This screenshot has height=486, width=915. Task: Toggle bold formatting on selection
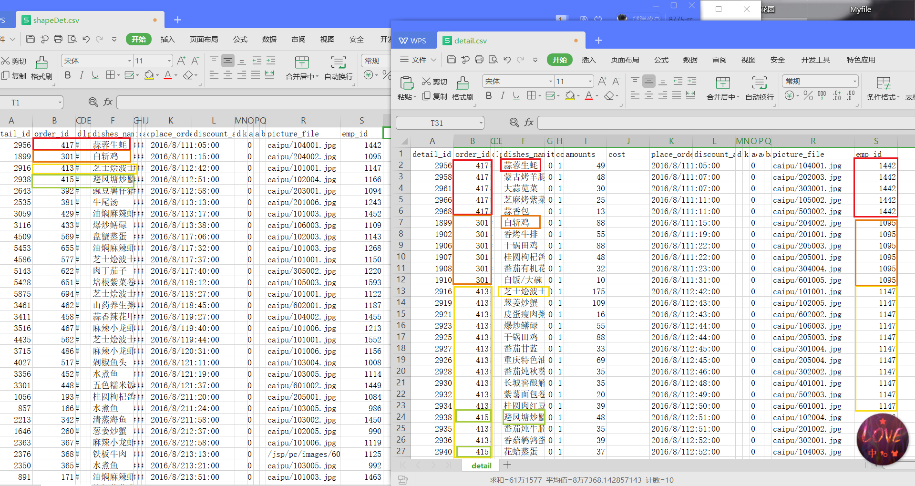coord(488,96)
